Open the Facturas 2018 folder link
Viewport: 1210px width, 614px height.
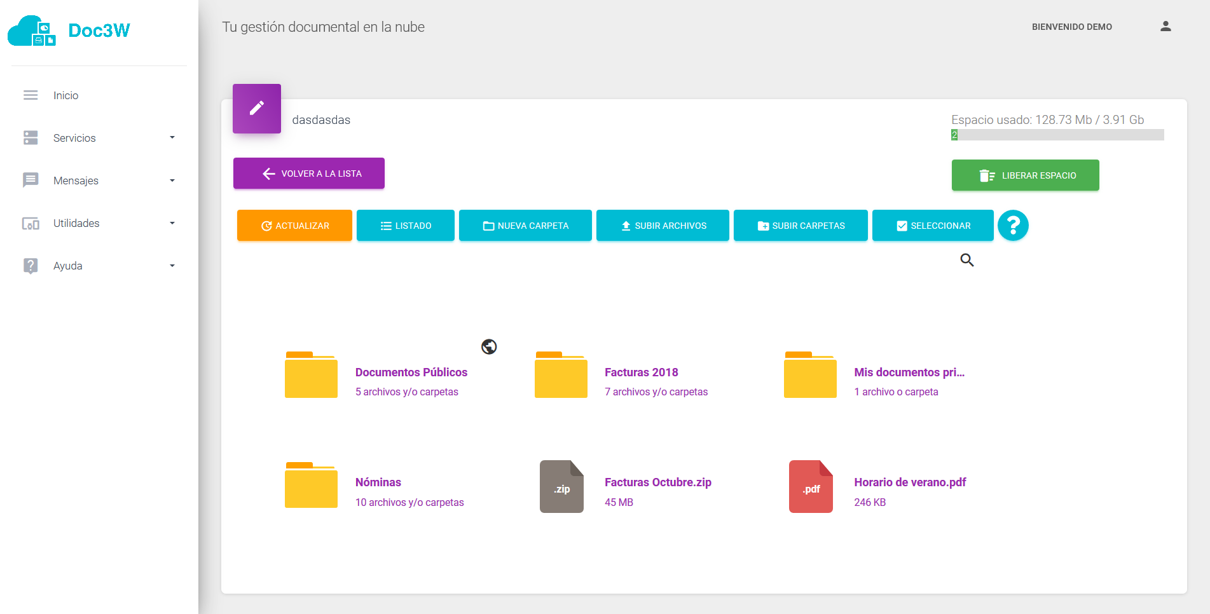[641, 372]
